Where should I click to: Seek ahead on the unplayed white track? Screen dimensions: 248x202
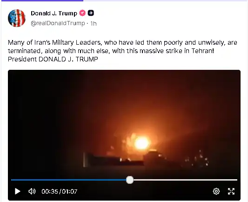(x=185, y=180)
